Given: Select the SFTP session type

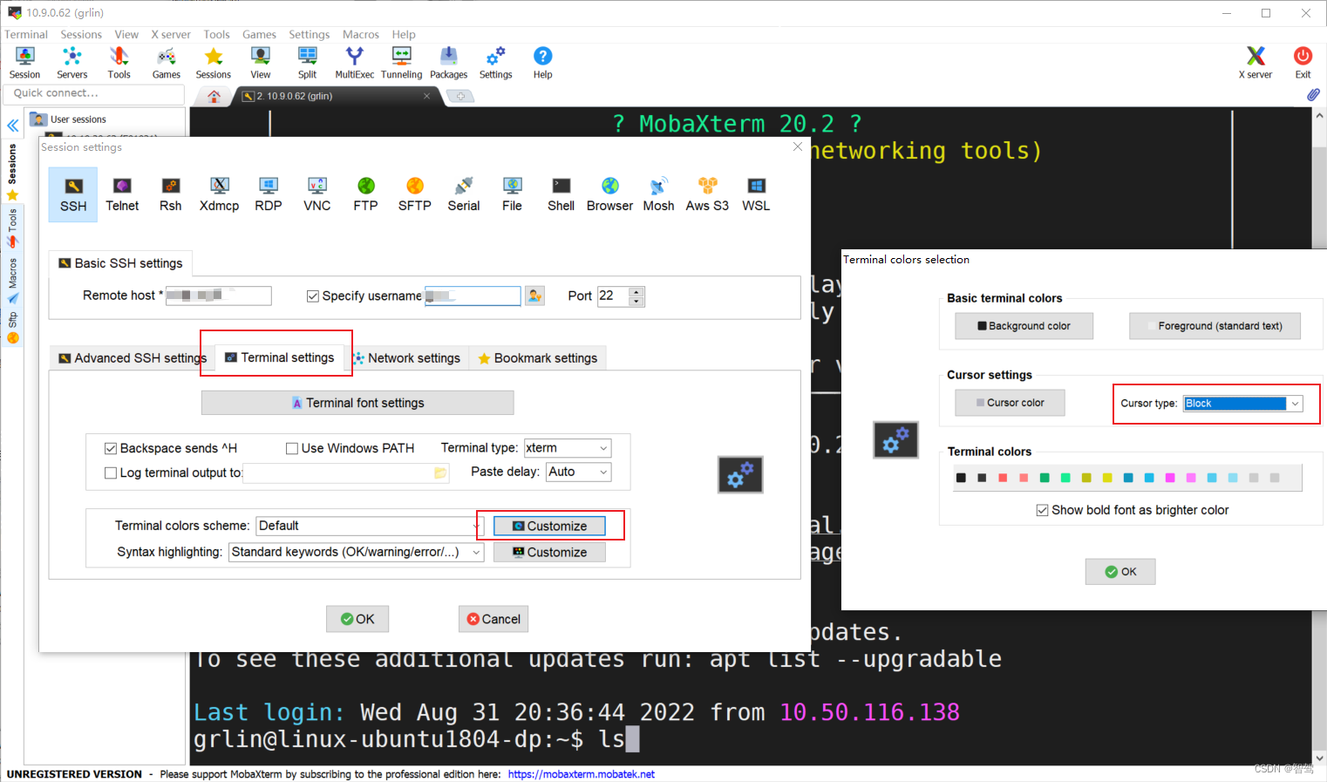Looking at the screenshot, I should [414, 194].
